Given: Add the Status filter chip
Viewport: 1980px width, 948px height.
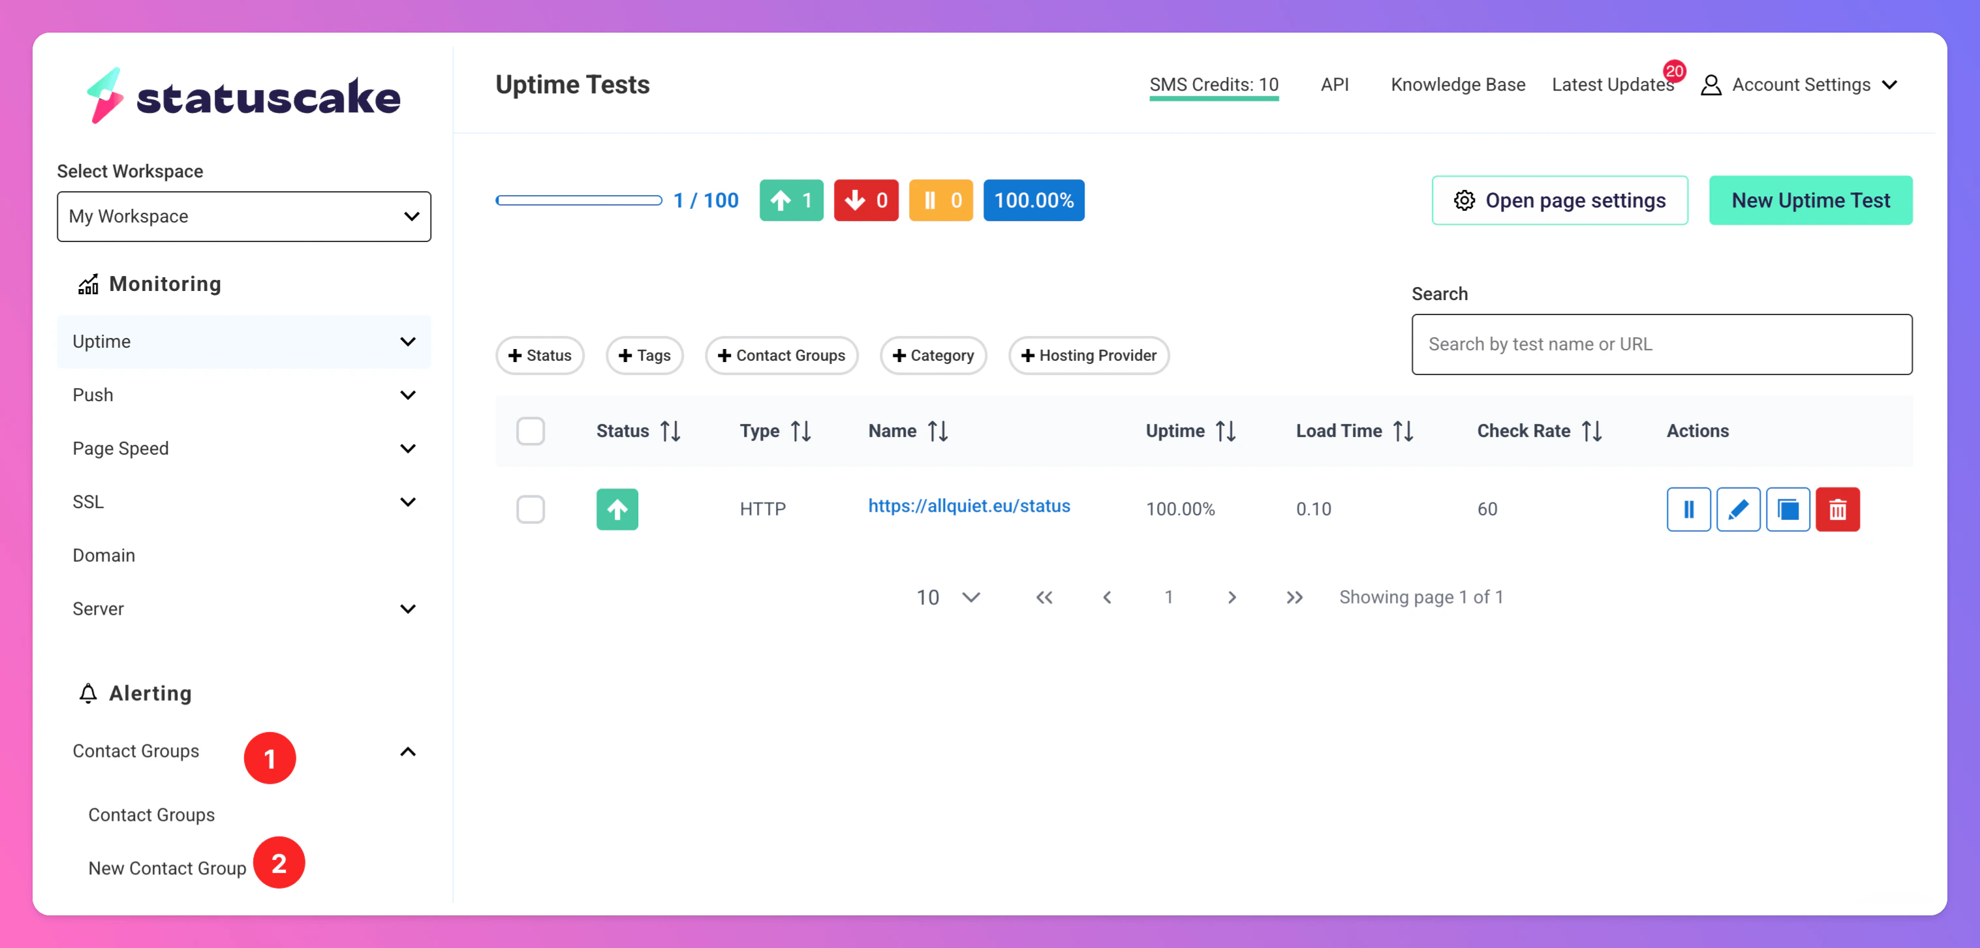Looking at the screenshot, I should coord(540,356).
